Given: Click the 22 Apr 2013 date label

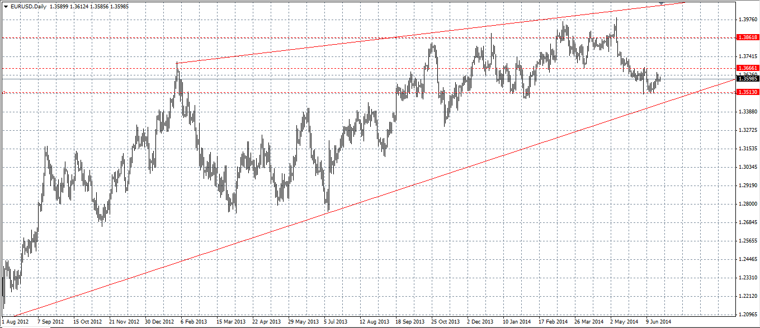Looking at the screenshot, I should [267, 322].
